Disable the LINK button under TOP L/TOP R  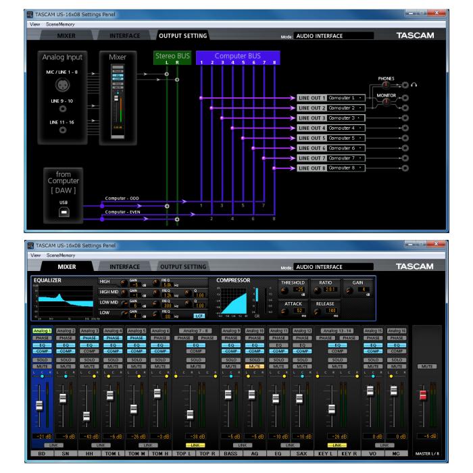pos(195,445)
